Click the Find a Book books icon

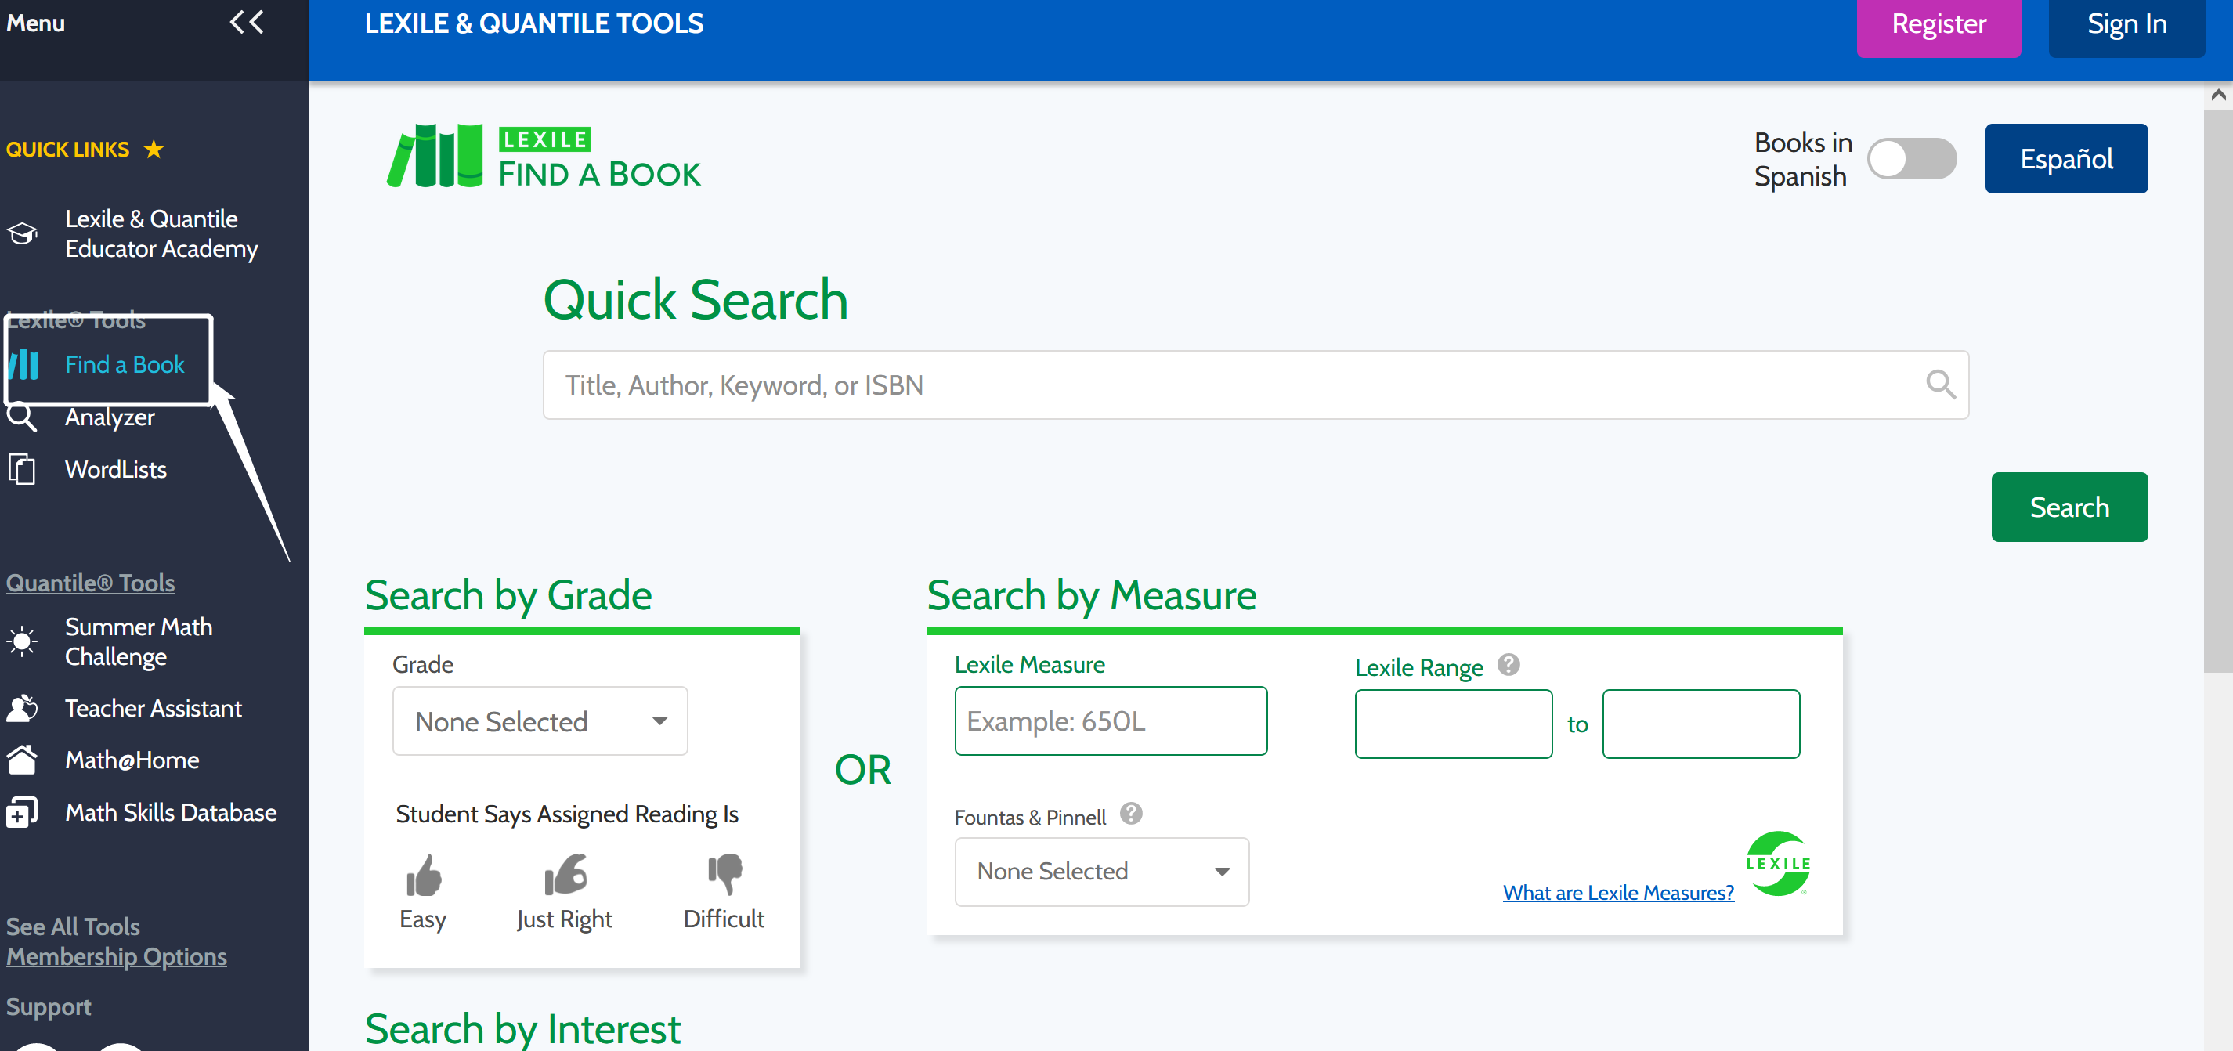click(23, 364)
